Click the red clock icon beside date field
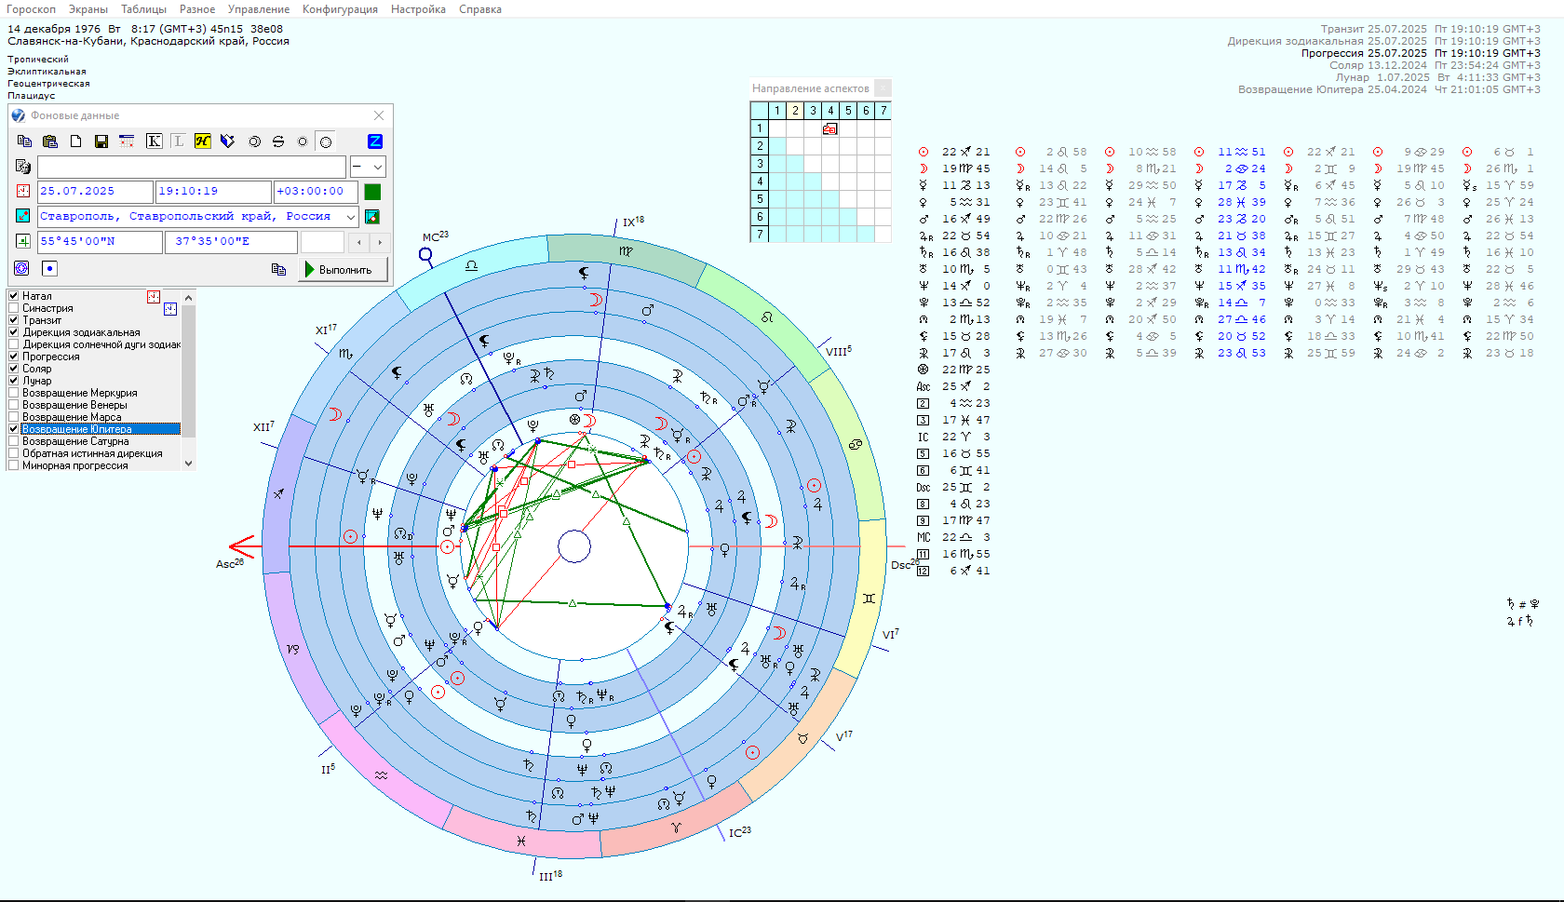The width and height of the screenshot is (1564, 902). click(x=23, y=191)
